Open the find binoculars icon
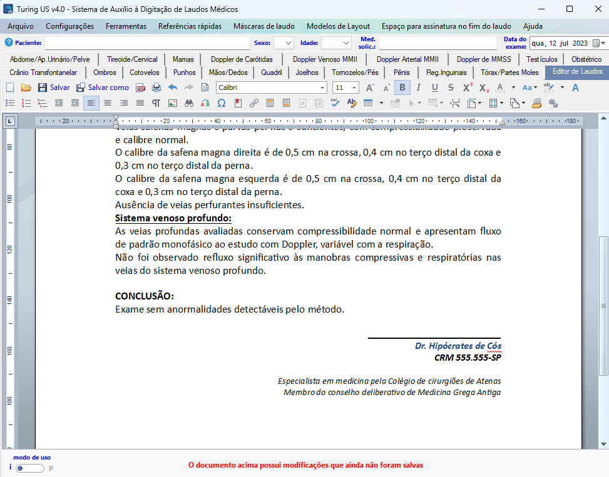The width and height of the screenshot is (609, 477). point(189,103)
